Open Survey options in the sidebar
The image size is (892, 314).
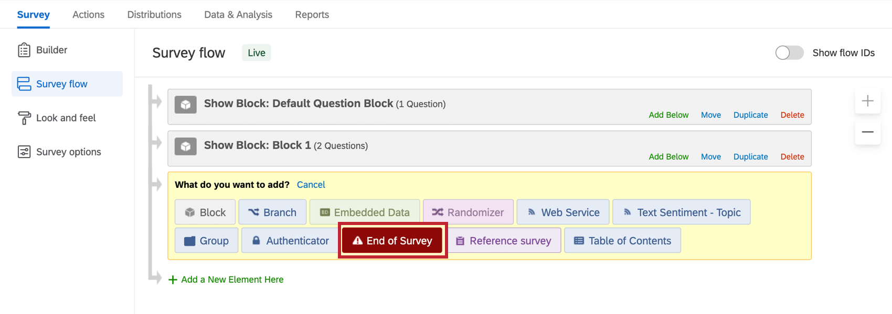click(68, 151)
